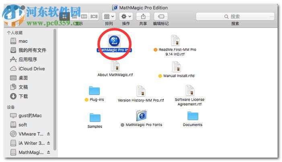Click the 个人收藏 sidebar section header

click(15, 32)
